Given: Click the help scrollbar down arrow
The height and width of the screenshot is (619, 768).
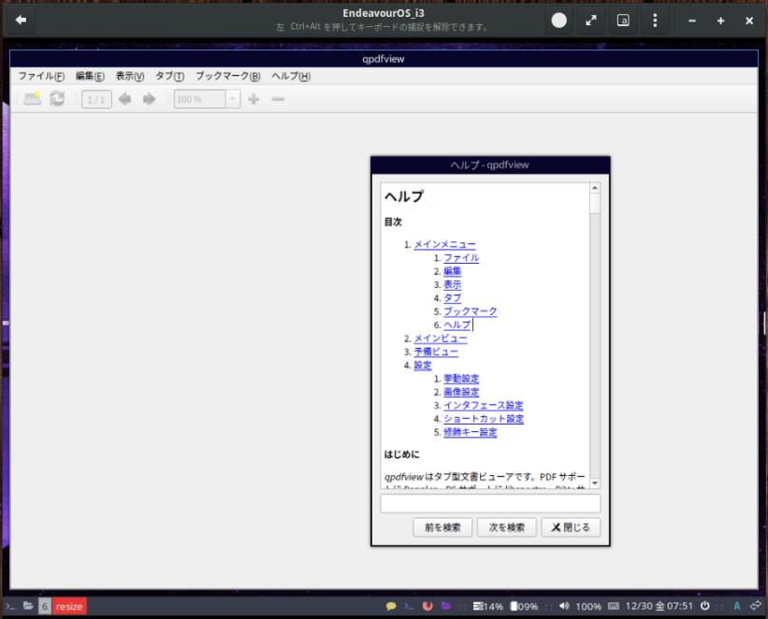Looking at the screenshot, I should coord(595,483).
